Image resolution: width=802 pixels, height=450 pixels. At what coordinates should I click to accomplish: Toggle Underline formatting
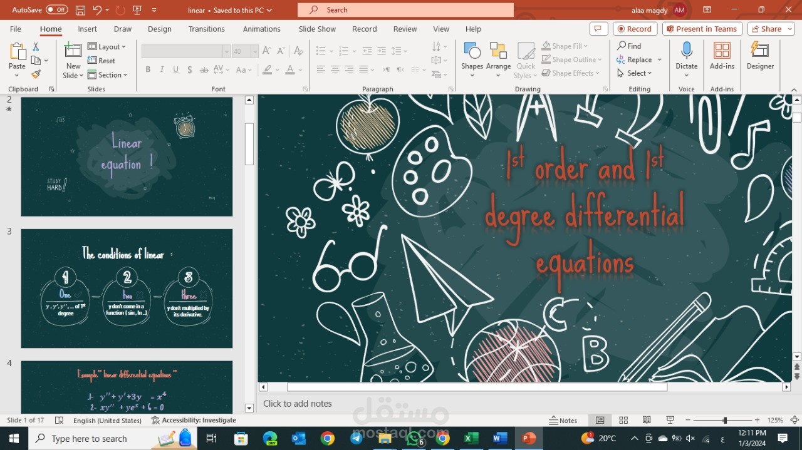(x=175, y=69)
